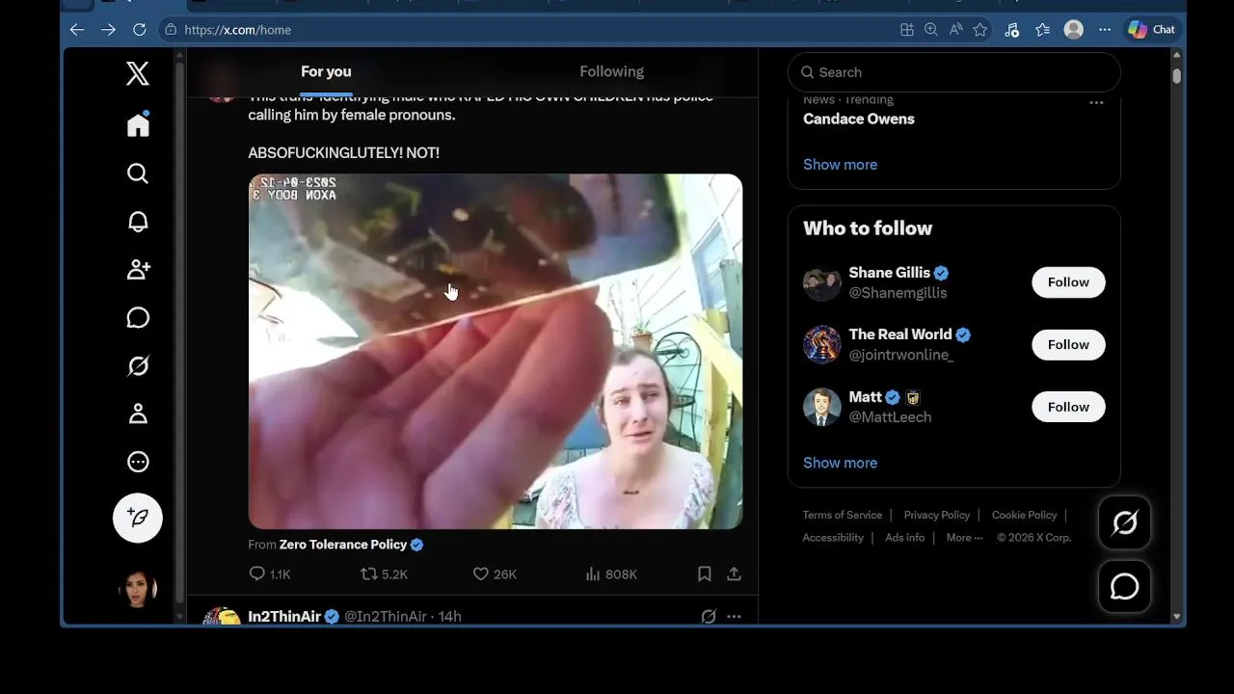Open Chat messages icon in sidebar

pos(138,318)
